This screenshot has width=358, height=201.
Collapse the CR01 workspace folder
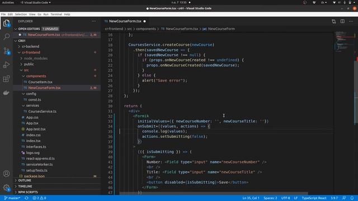pyautogui.click(x=16, y=41)
